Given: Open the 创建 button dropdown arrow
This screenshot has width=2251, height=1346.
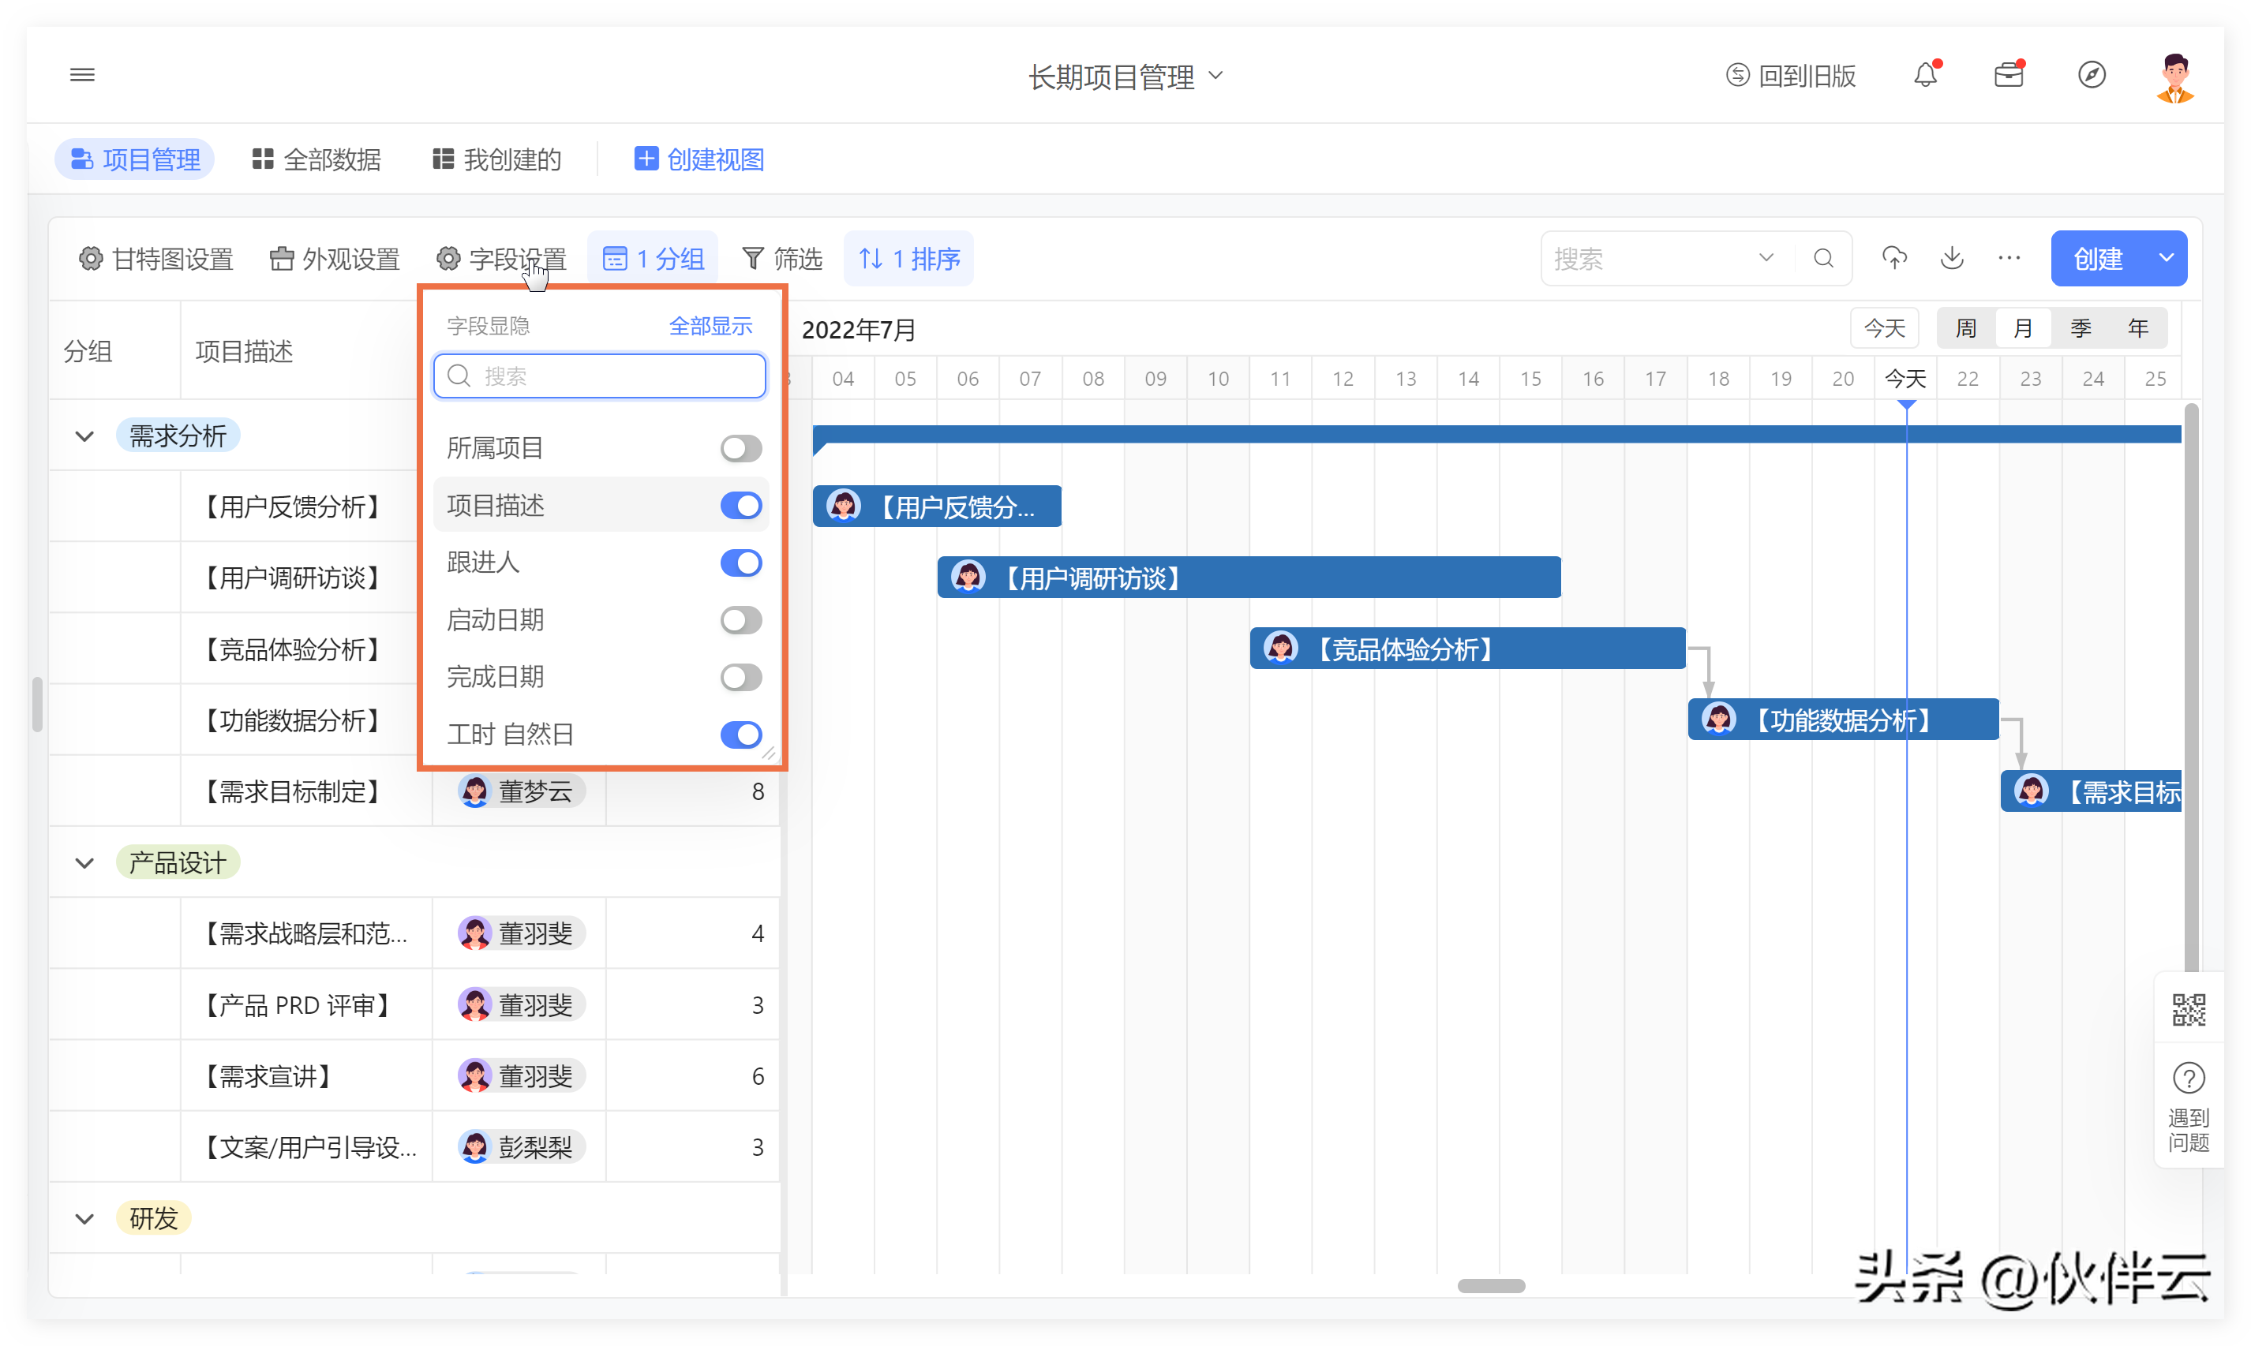Looking at the screenshot, I should click(2165, 259).
